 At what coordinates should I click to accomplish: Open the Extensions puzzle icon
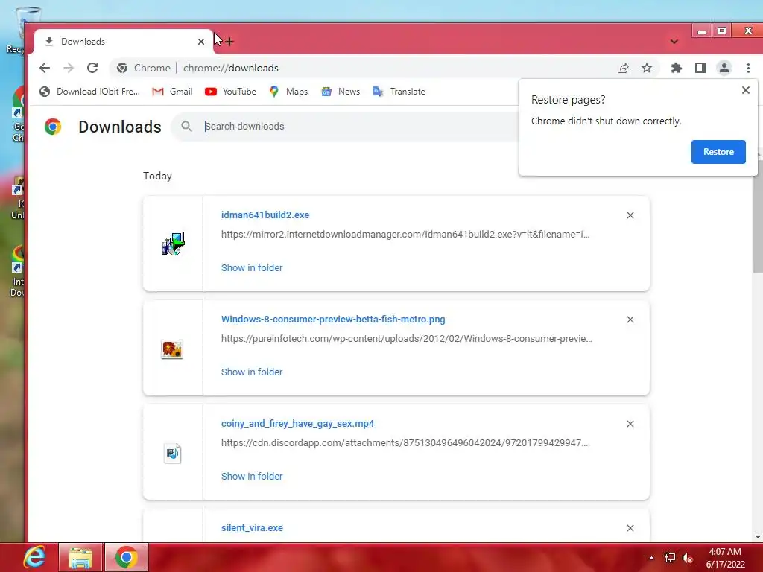click(677, 68)
